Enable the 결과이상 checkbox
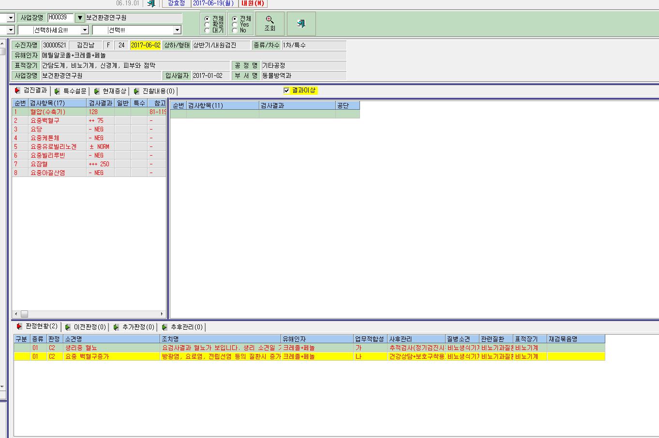 click(286, 90)
